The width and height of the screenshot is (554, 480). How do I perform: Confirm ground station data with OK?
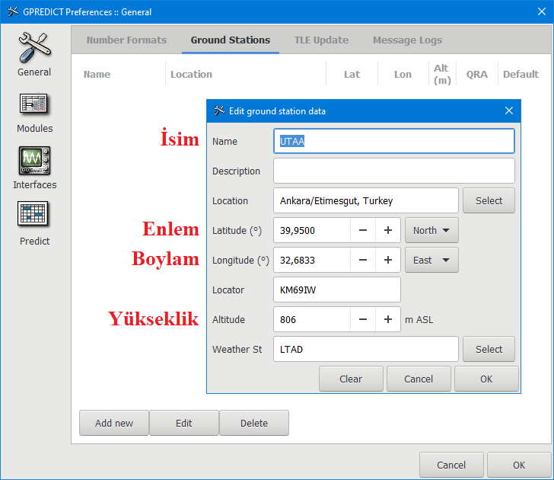[x=486, y=379]
